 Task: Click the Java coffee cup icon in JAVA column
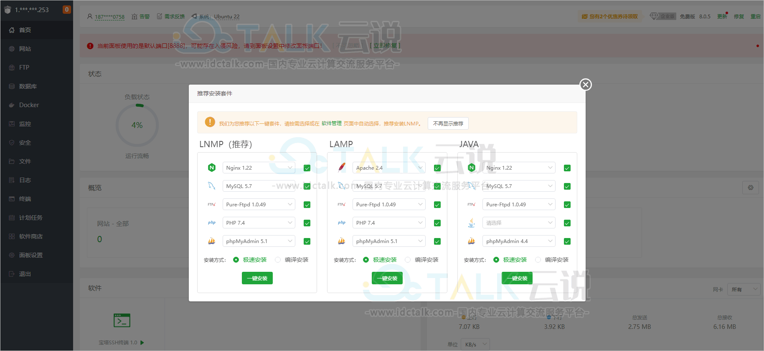(x=472, y=223)
